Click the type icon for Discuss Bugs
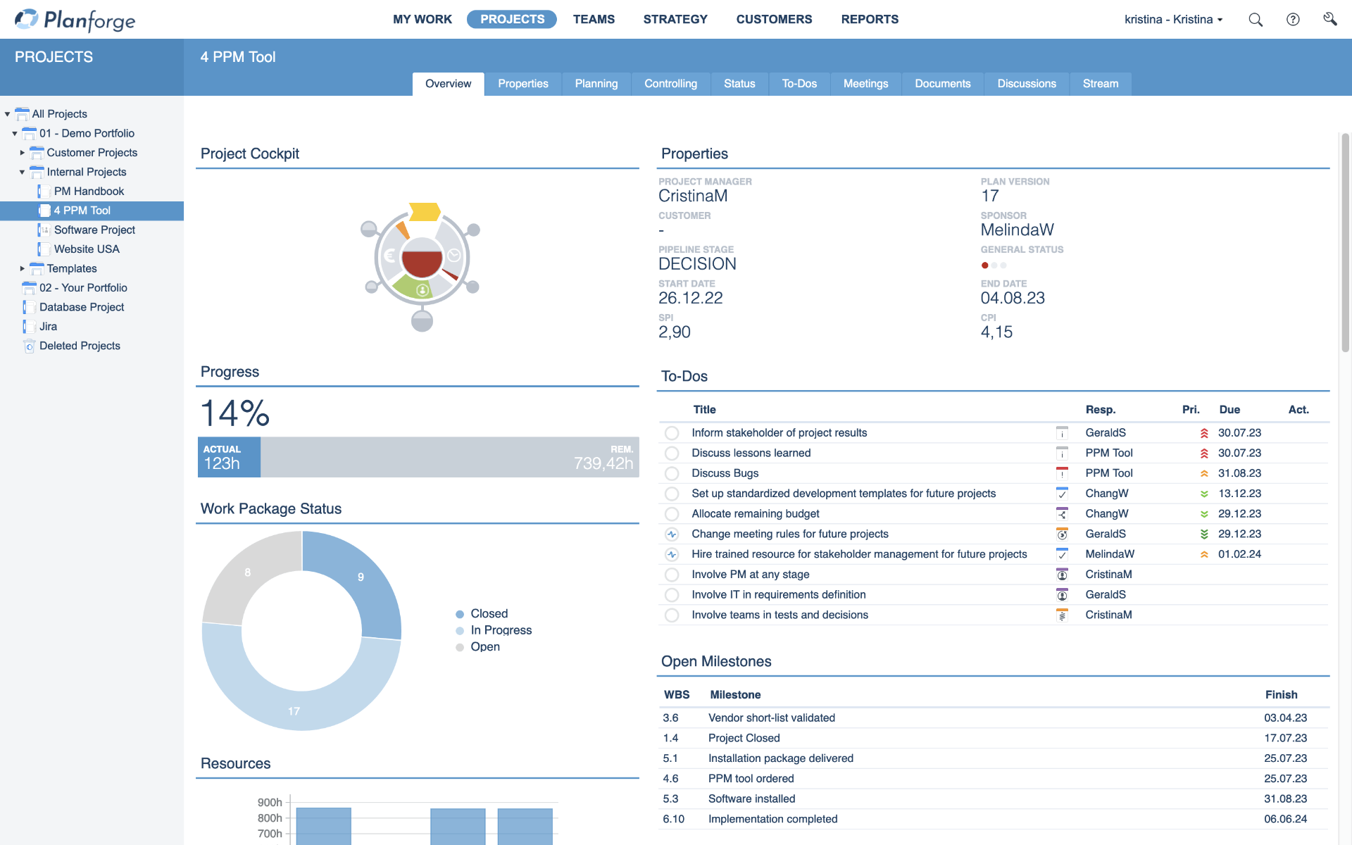This screenshot has width=1352, height=845. click(x=1062, y=473)
